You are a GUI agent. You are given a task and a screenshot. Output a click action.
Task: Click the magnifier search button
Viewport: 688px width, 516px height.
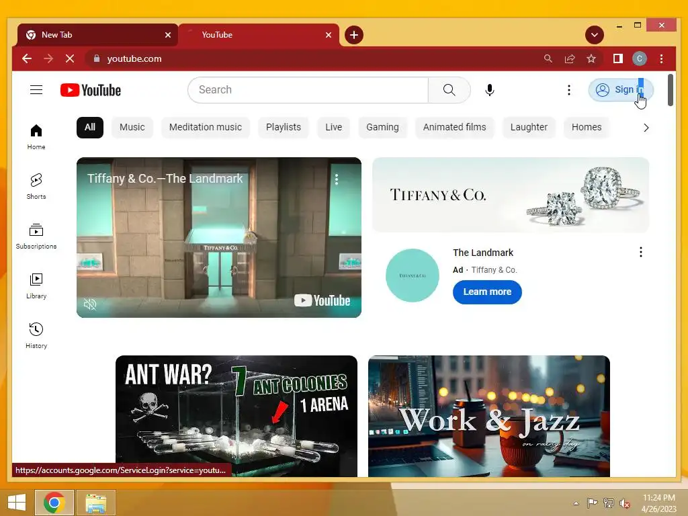(449, 90)
